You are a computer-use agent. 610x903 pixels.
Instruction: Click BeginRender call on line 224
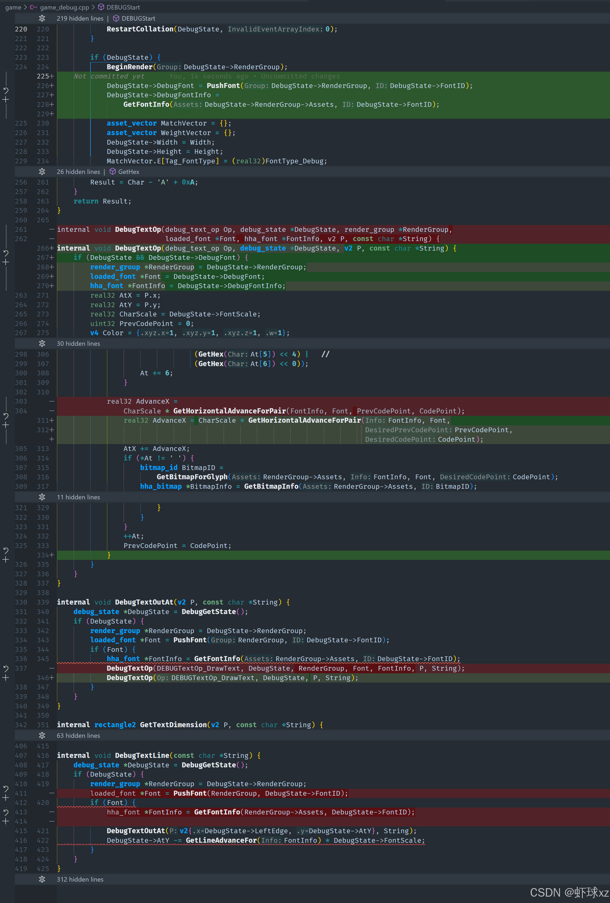pos(129,67)
